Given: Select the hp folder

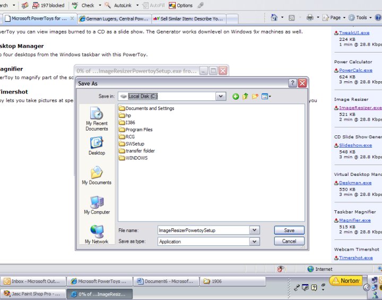Looking at the screenshot, I should [x=125, y=115].
